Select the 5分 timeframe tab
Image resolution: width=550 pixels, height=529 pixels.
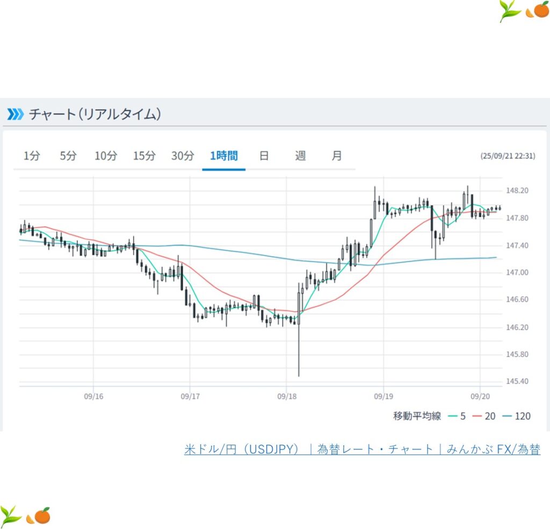click(68, 156)
